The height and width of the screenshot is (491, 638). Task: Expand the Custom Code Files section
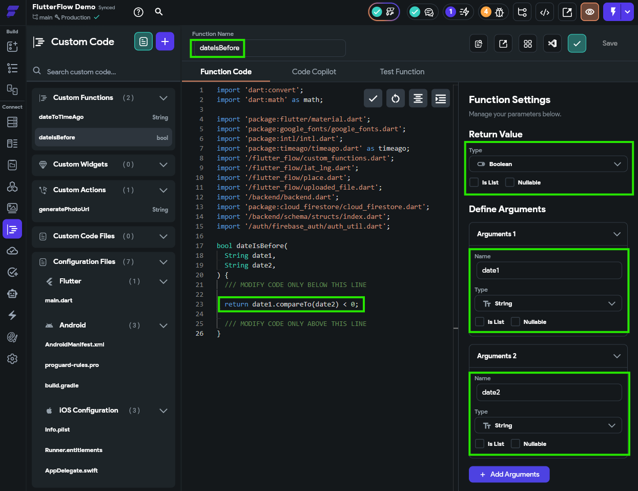point(163,236)
